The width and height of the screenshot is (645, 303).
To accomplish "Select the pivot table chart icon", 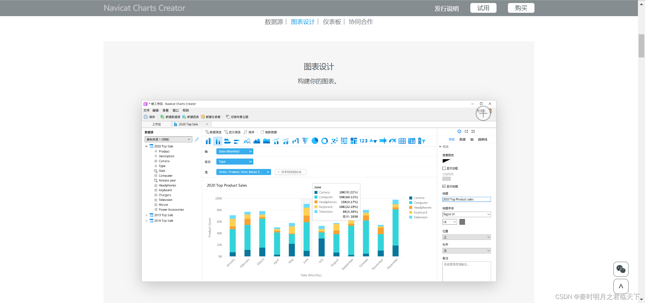I will (x=412, y=141).
